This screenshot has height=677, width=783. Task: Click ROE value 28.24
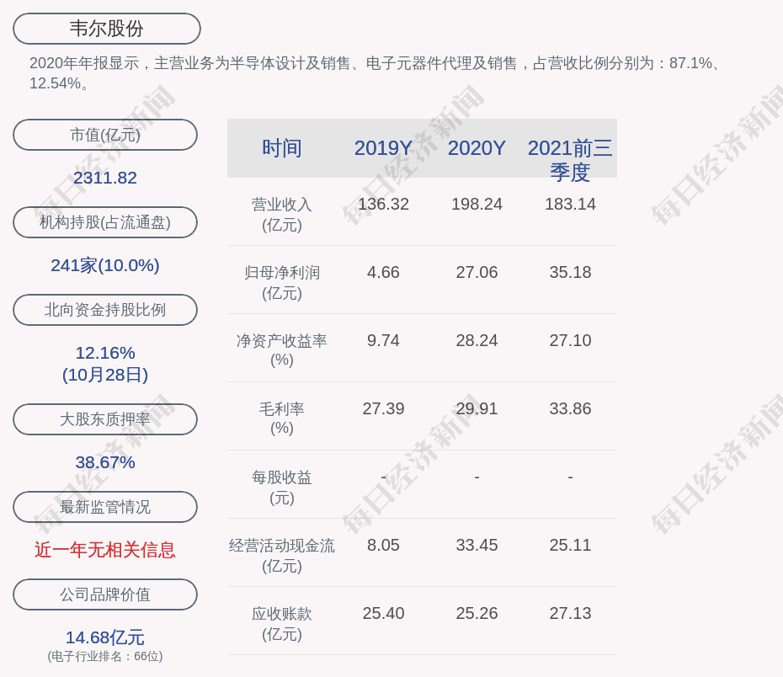click(477, 340)
